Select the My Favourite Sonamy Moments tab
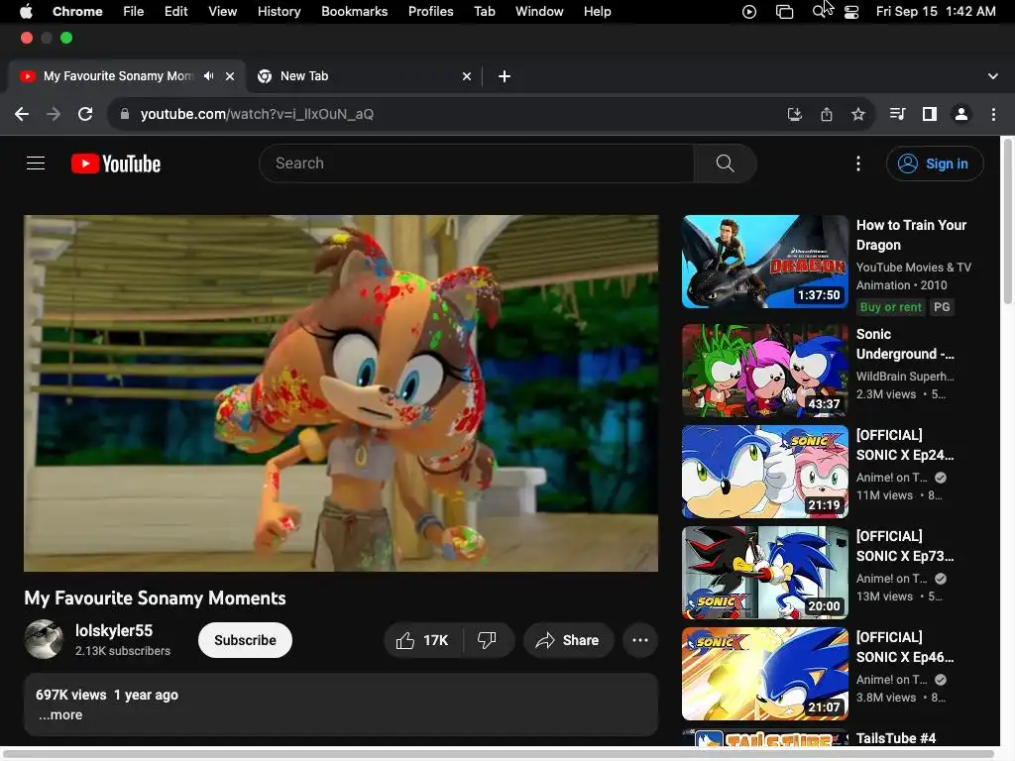Viewport: 1015px width, 761px height. [x=127, y=76]
